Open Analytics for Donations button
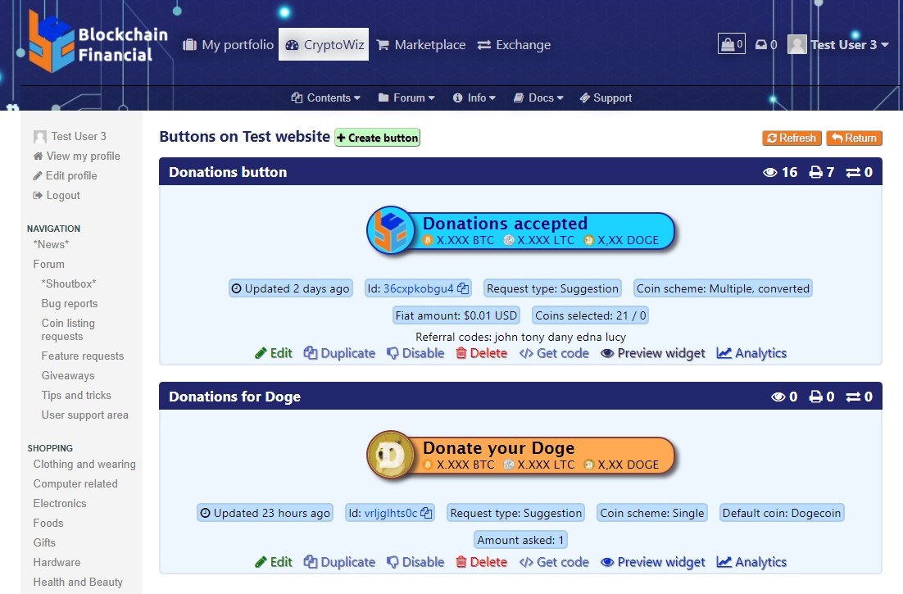The width and height of the screenshot is (903, 594). (751, 353)
